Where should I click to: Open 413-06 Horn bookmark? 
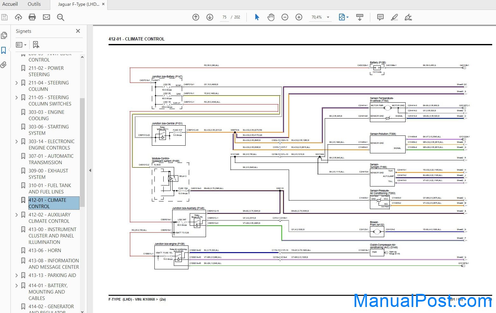coord(45,251)
